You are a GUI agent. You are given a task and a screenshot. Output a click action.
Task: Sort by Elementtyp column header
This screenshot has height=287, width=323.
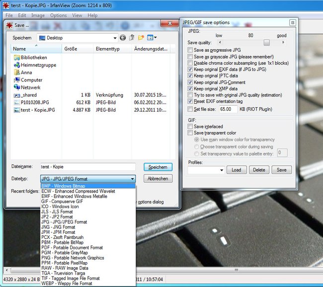click(112, 49)
